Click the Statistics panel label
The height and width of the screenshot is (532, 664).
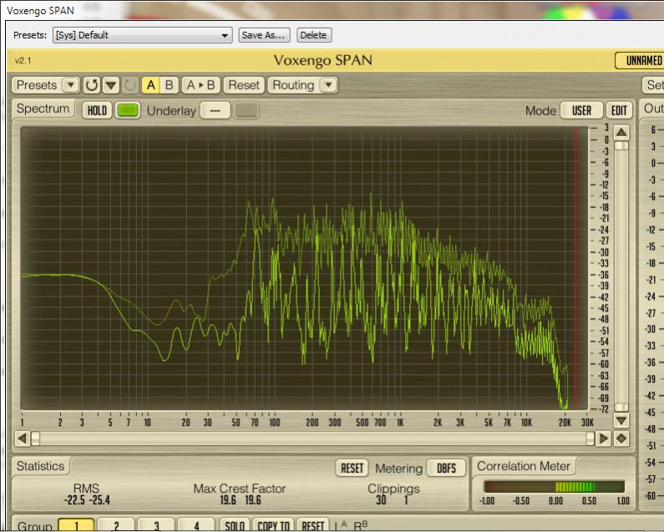[41, 466]
